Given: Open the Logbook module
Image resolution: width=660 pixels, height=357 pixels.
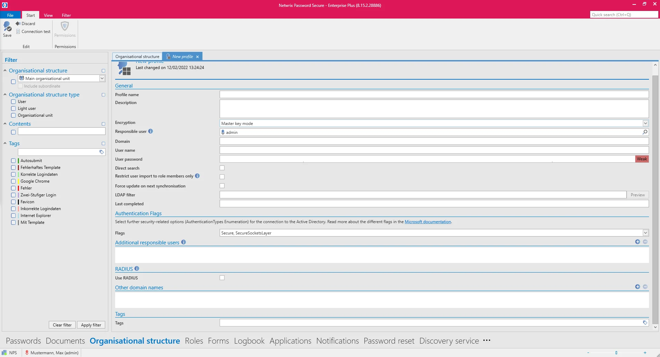Looking at the screenshot, I should click(249, 341).
